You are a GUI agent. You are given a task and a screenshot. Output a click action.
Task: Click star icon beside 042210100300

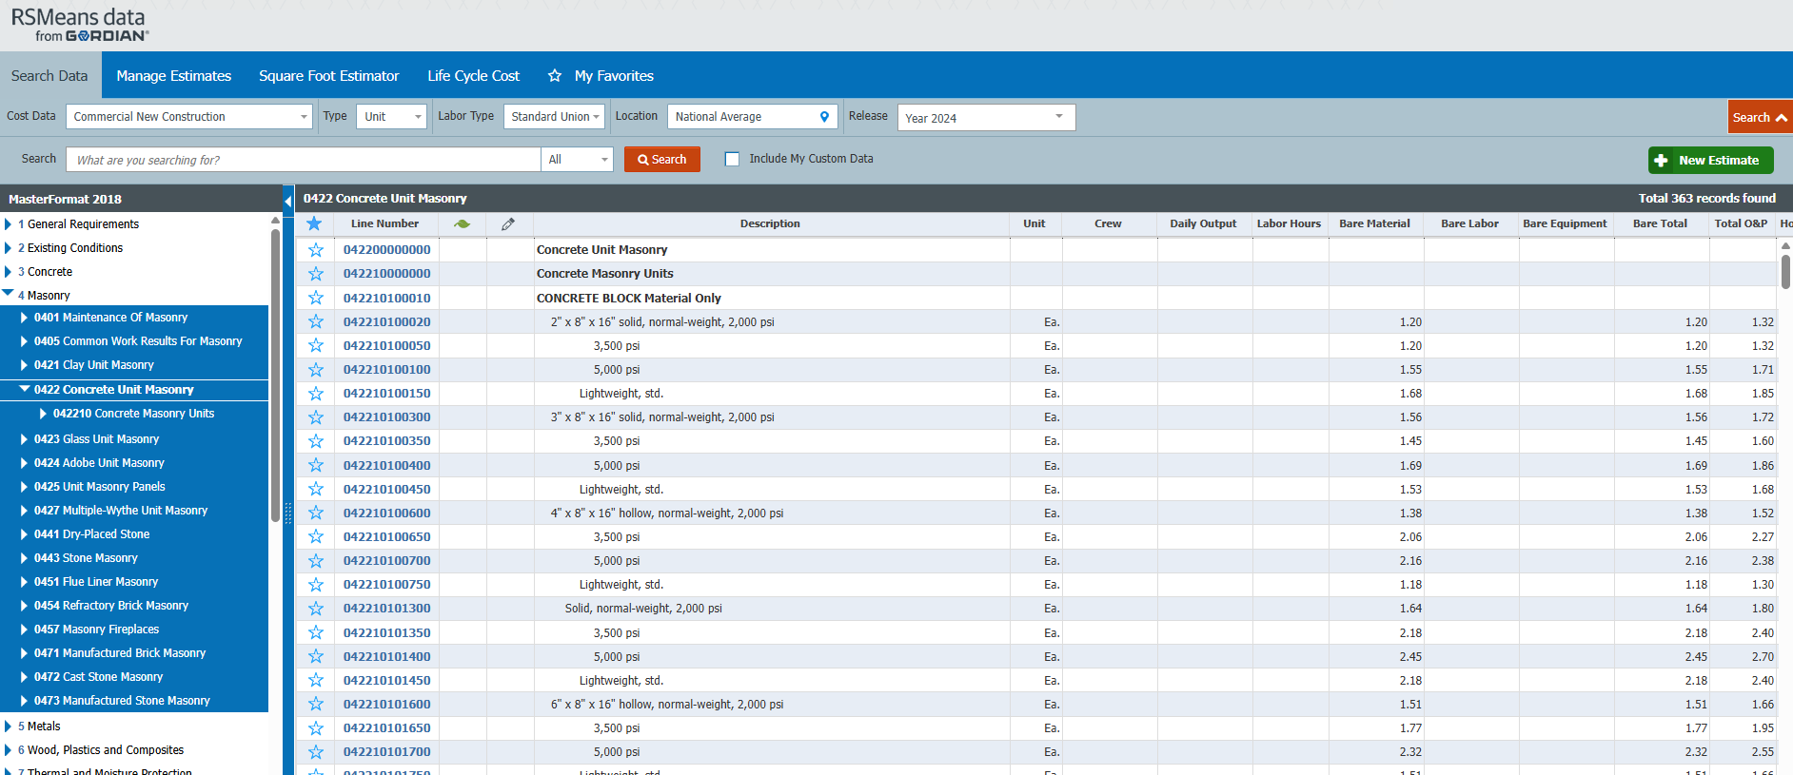315,417
